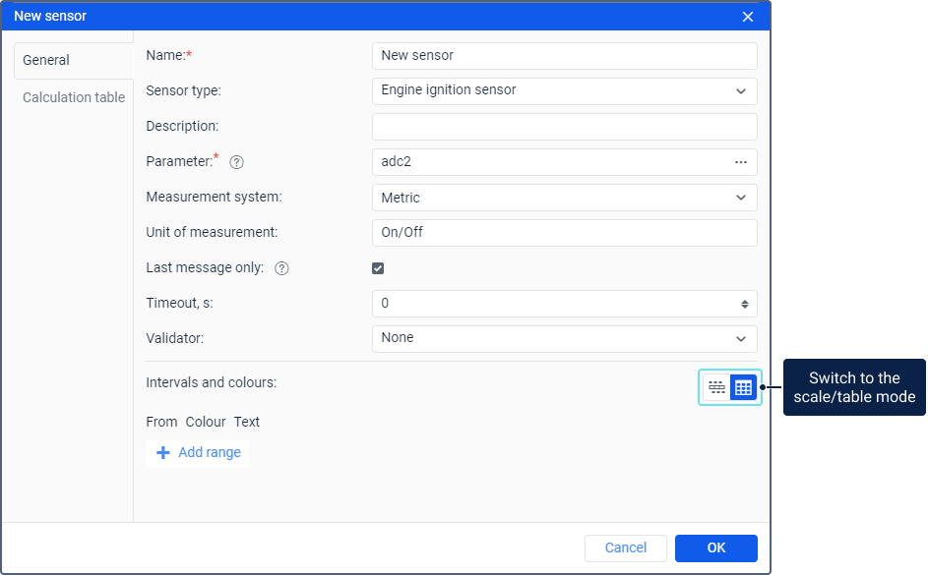The image size is (928, 575).
Task: Open parameter list via three-dots icon
Action: click(741, 162)
